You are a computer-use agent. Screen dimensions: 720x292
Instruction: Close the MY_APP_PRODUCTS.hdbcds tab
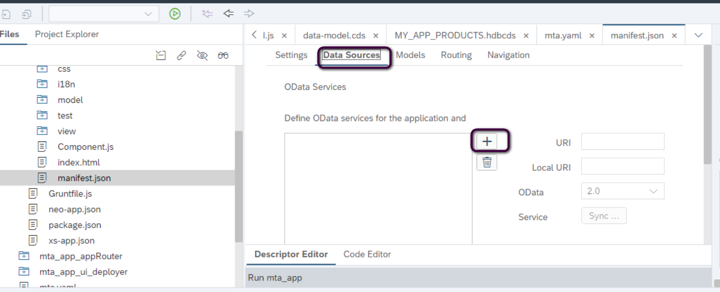pyautogui.click(x=526, y=36)
